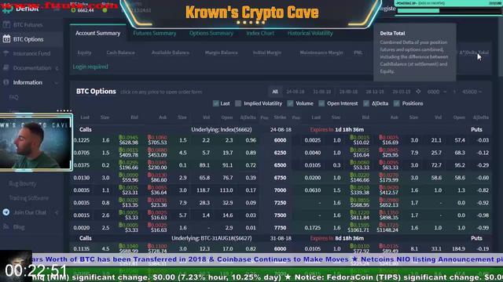Click the BTC Options sidebar icon
The height and width of the screenshot is (282, 503).
point(6,39)
